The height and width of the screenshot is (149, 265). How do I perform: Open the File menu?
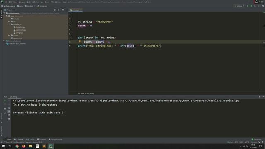(x=6, y=2)
